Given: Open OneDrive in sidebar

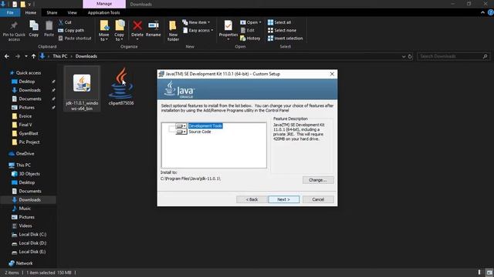Looking at the screenshot, I should (x=25, y=154).
